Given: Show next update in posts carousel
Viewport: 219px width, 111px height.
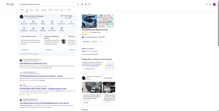Looking at the screenshot, I should pos(114,93).
